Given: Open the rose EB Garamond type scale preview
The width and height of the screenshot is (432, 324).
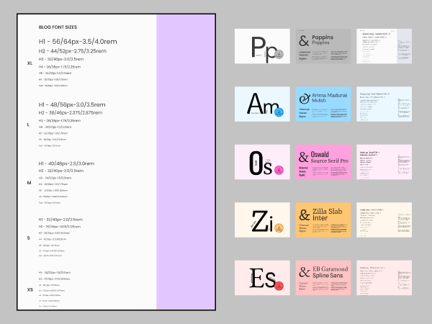Looking at the screenshot, I should tap(384, 278).
